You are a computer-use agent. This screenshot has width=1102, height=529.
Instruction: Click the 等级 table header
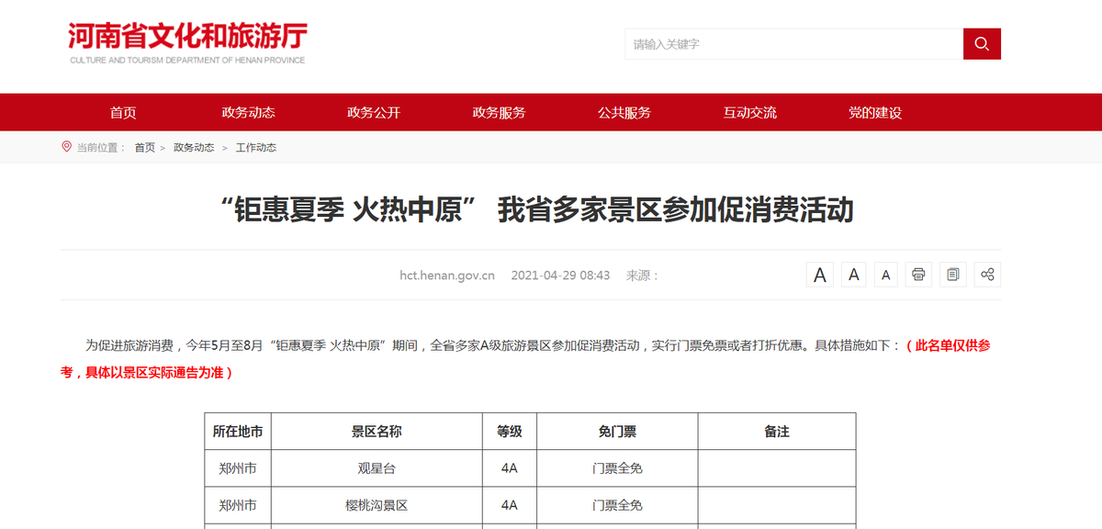tap(510, 432)
